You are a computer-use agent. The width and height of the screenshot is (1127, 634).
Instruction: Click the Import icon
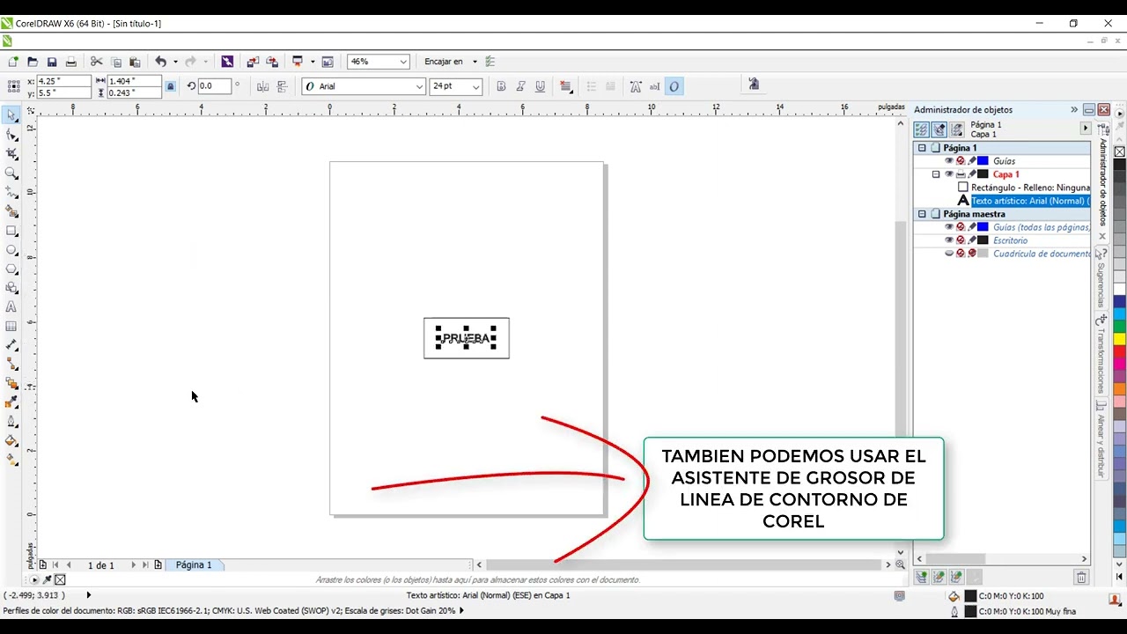click(x=253, y=62)
